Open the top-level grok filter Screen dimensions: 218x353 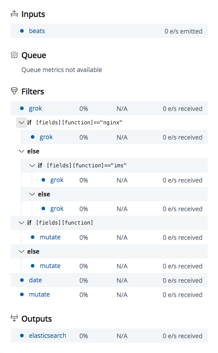tap(35, 108)
